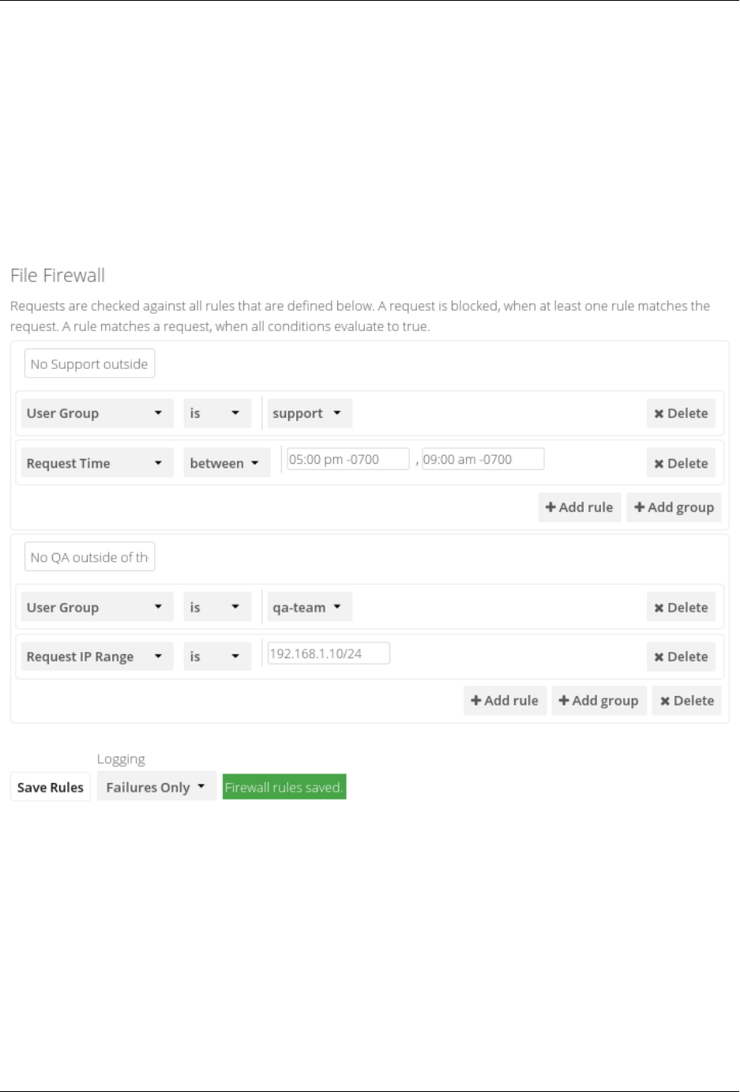The height and width of the screenshot is (1092, 740).
Task: Open the qa-team group value dropdown
Action: pyautogui.click(x=308, y=608)
